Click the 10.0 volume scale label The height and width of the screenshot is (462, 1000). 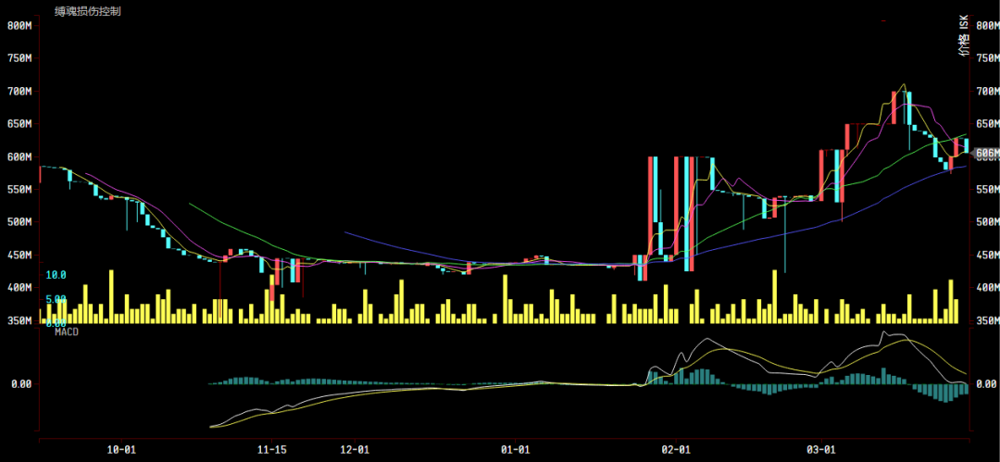[x=56, y=276]
